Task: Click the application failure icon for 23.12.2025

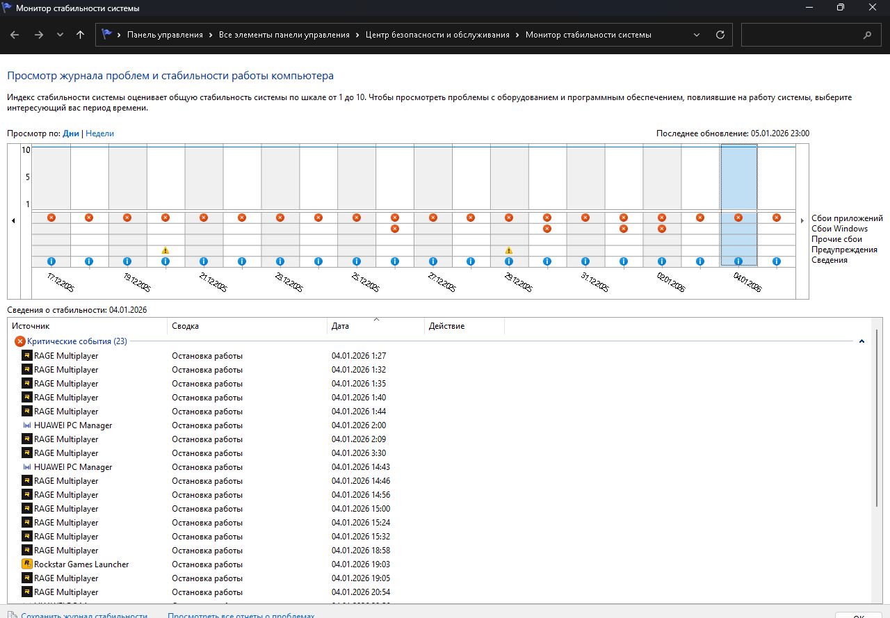Action: click(280, 218)
